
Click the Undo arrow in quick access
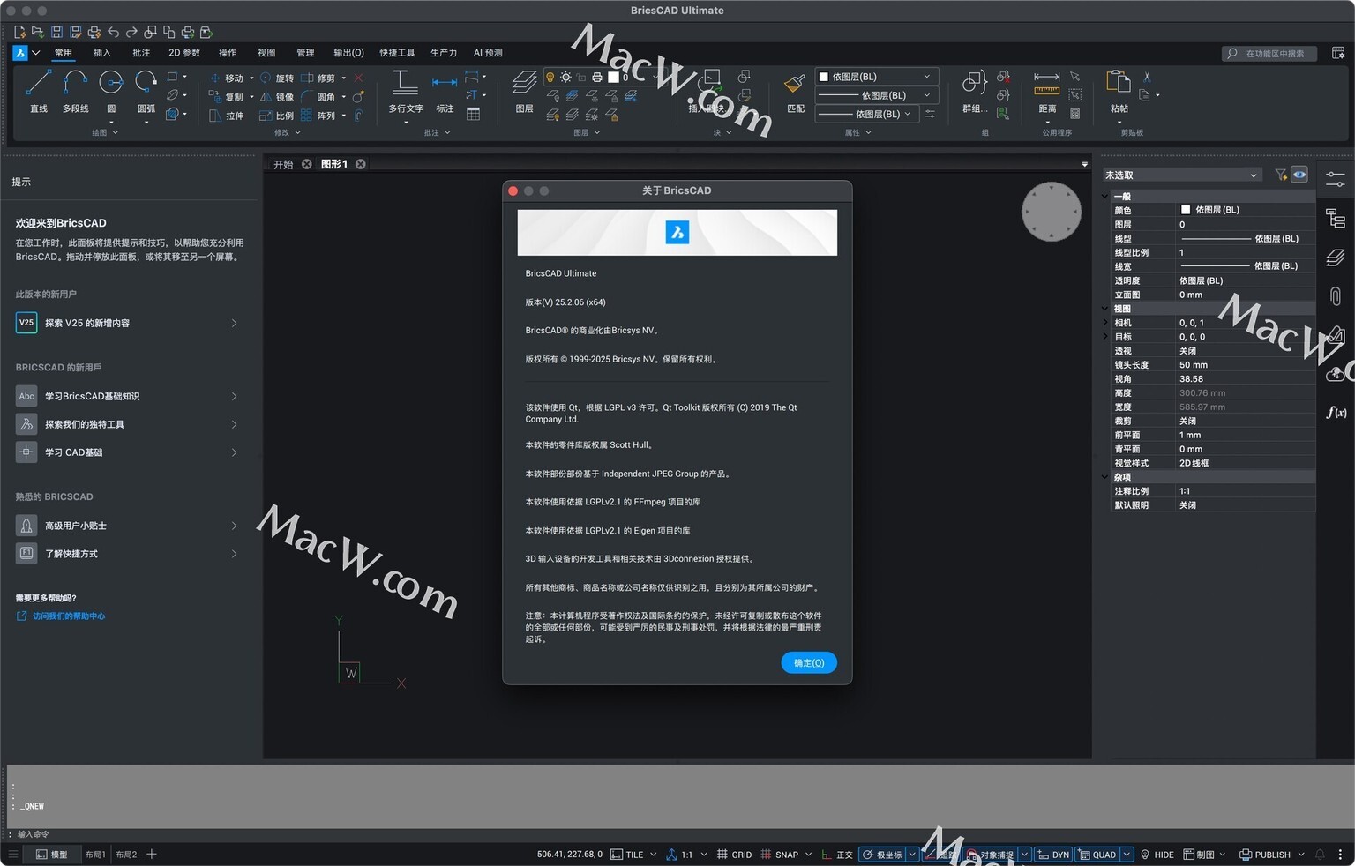[x=113, y=32]
